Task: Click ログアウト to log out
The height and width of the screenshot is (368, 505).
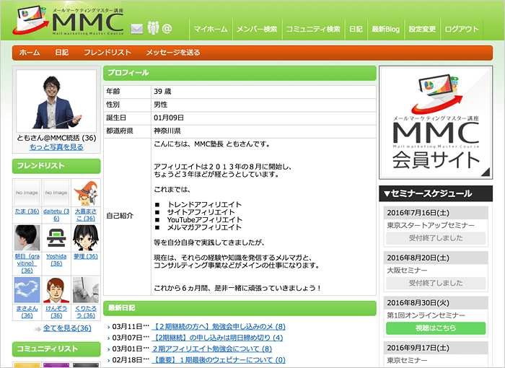Action: [461, 30]
